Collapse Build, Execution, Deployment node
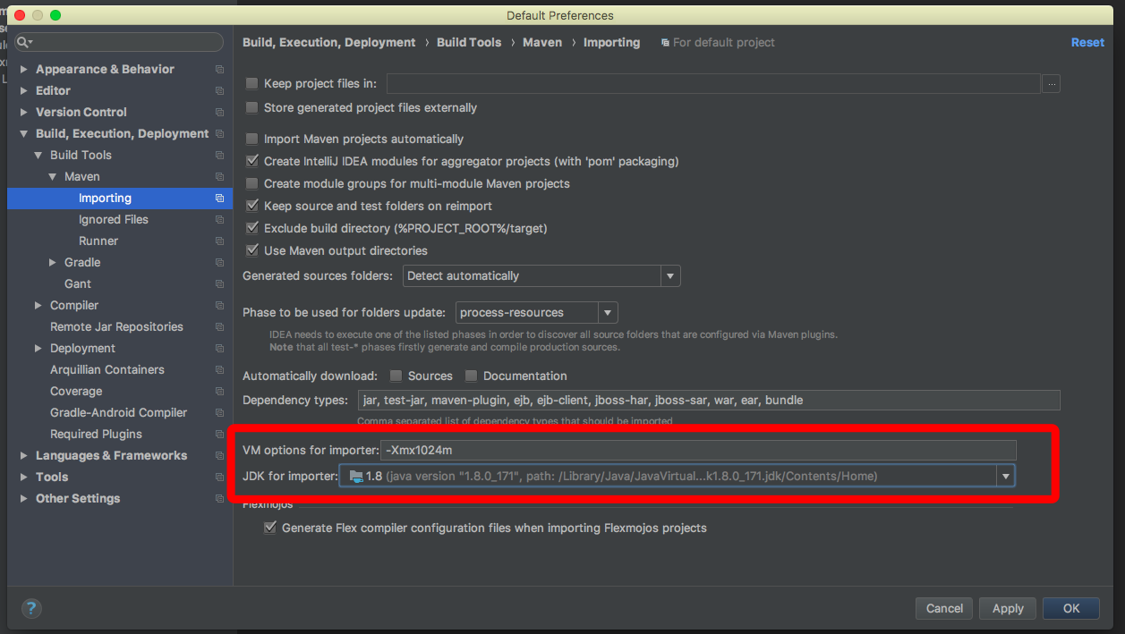This screenshot has height=634, width=1125. (24, 134)
